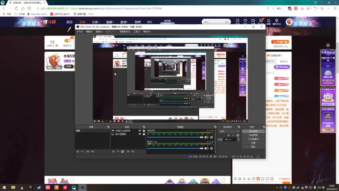Viewport: 339px width, 191px height.
Task: Click the 停止推流 stop streaming button
Action: click(x=253, y=131)
